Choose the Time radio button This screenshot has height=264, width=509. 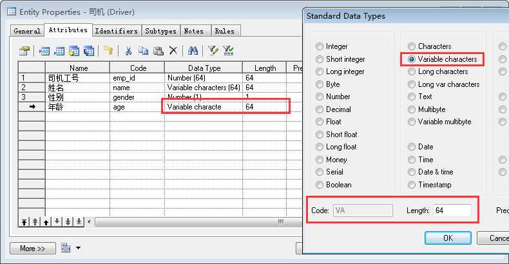point(412,160)
